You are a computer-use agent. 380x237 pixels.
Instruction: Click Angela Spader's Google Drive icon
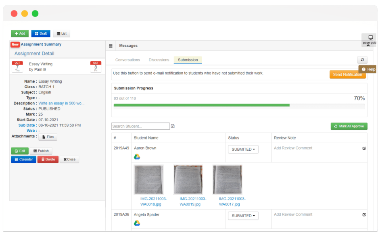pyautogui.click(x=137, y=223)
